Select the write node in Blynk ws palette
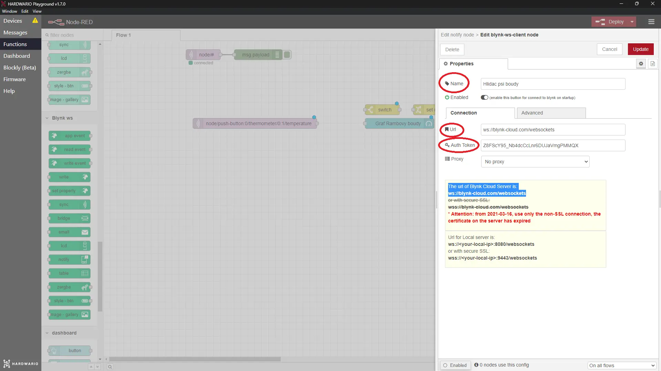 point(70,177)
